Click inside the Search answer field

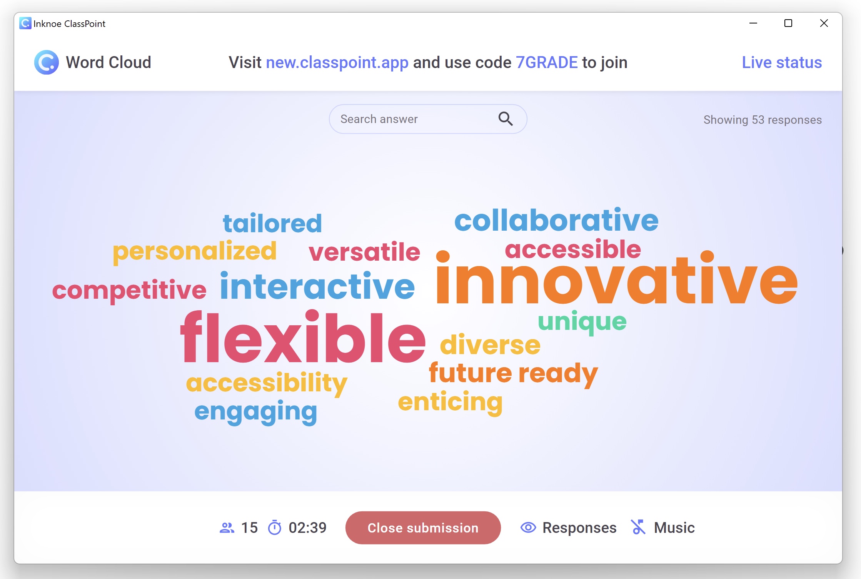coord(404,119)
